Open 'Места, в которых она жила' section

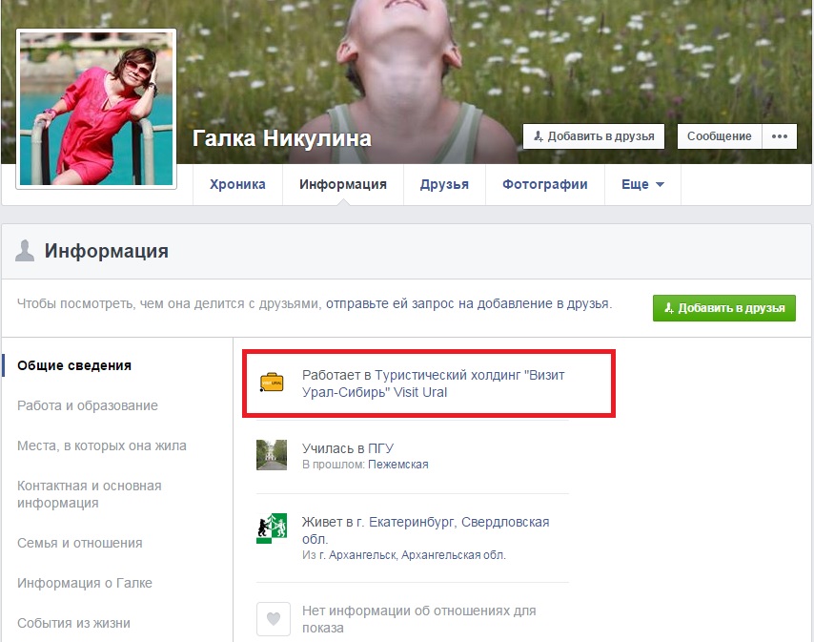coord(102,445)
